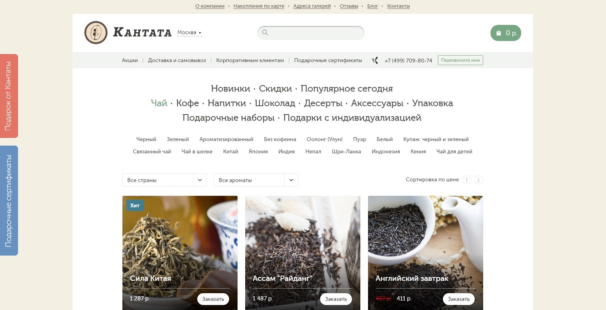606x310 pixels.
Task: Expand the Все ароматы dropdown
Action: coord(256,180)
